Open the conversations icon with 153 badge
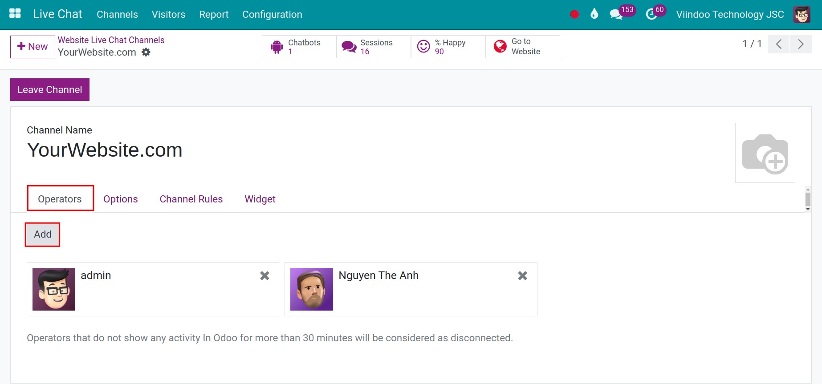 [x=616, y=14]
